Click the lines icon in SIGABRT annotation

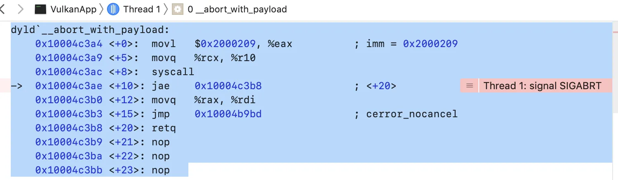[469, 86]
